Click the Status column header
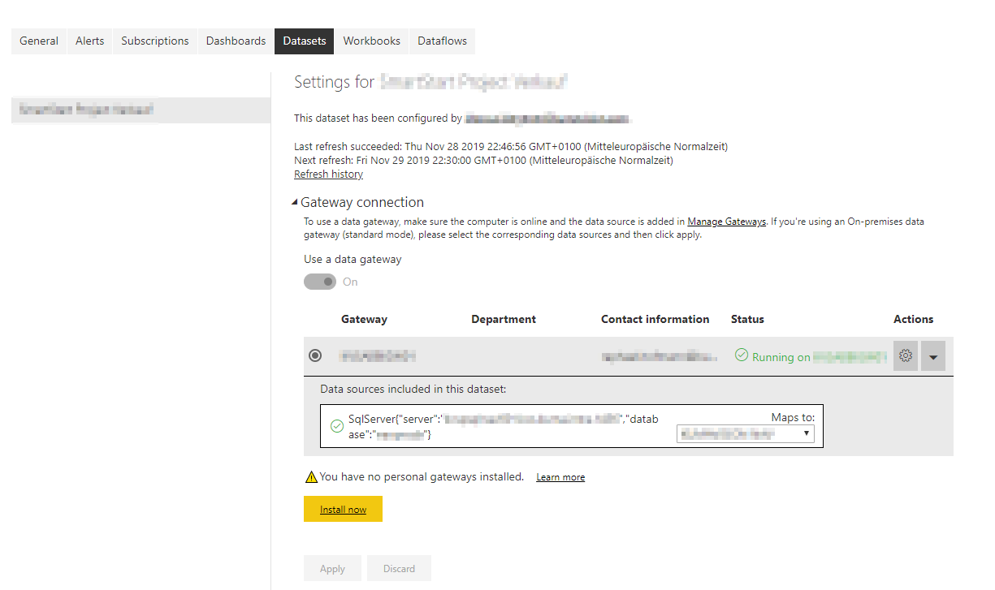The width and height of the screenshot is (995, 590). [x=747, y=319]
